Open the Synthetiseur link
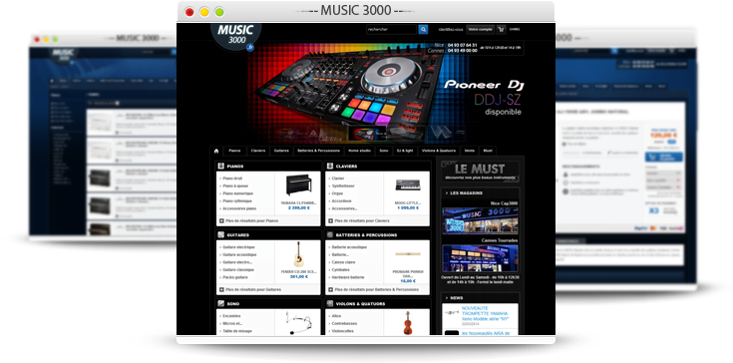 click(x=343, y=185)
